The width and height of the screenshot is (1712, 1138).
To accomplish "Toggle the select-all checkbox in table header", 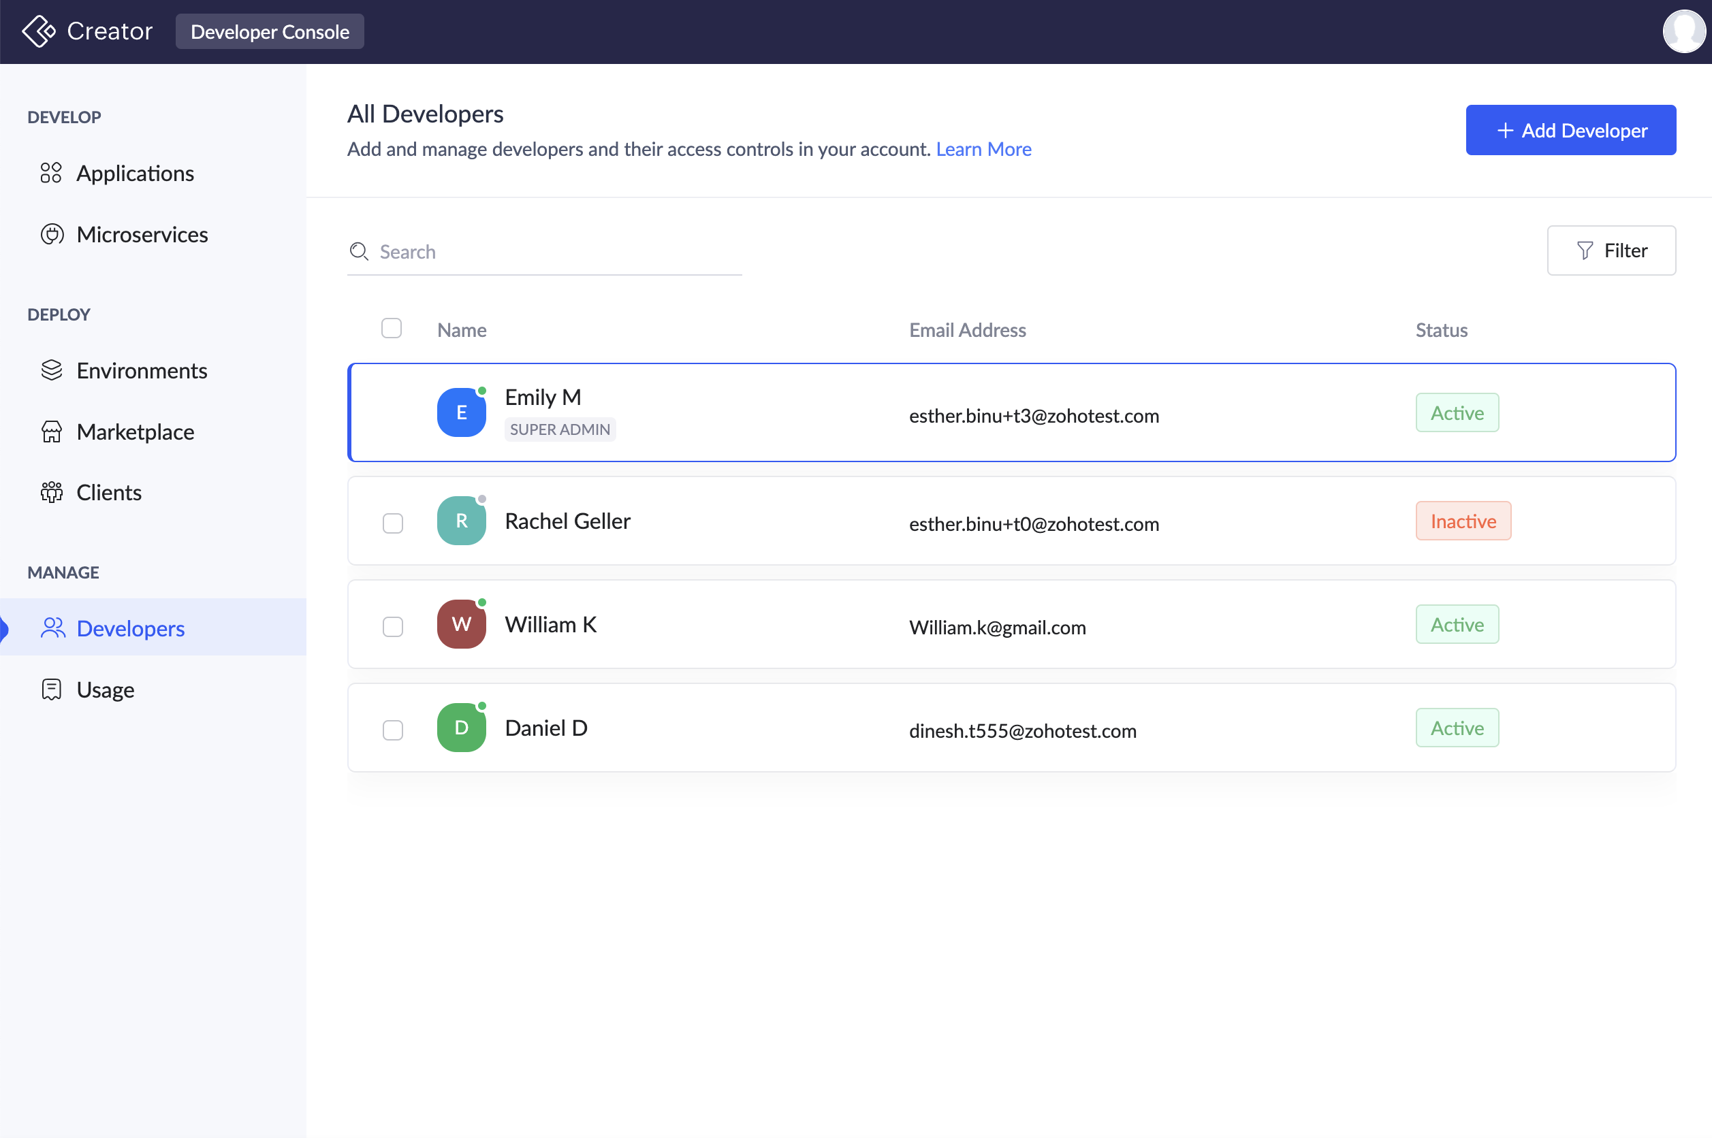I will click(x=392, y=328).
